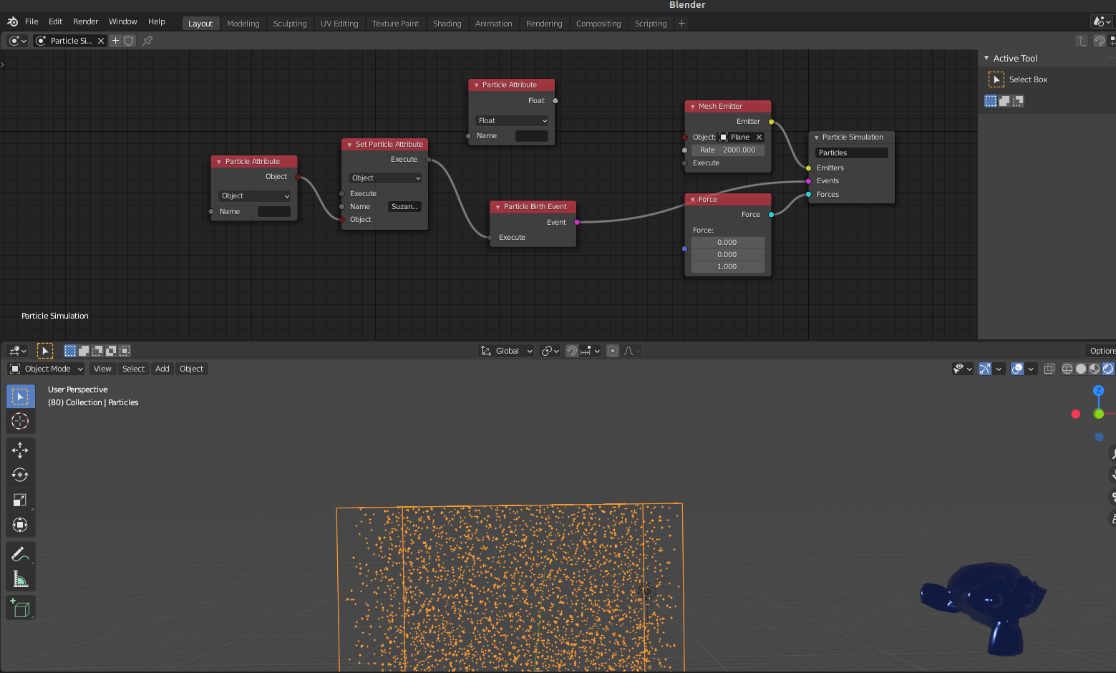This screenshot has width=1116, height=673.
Task: Click the Blender logo menu icon
Action: click(x=12, y=22)
